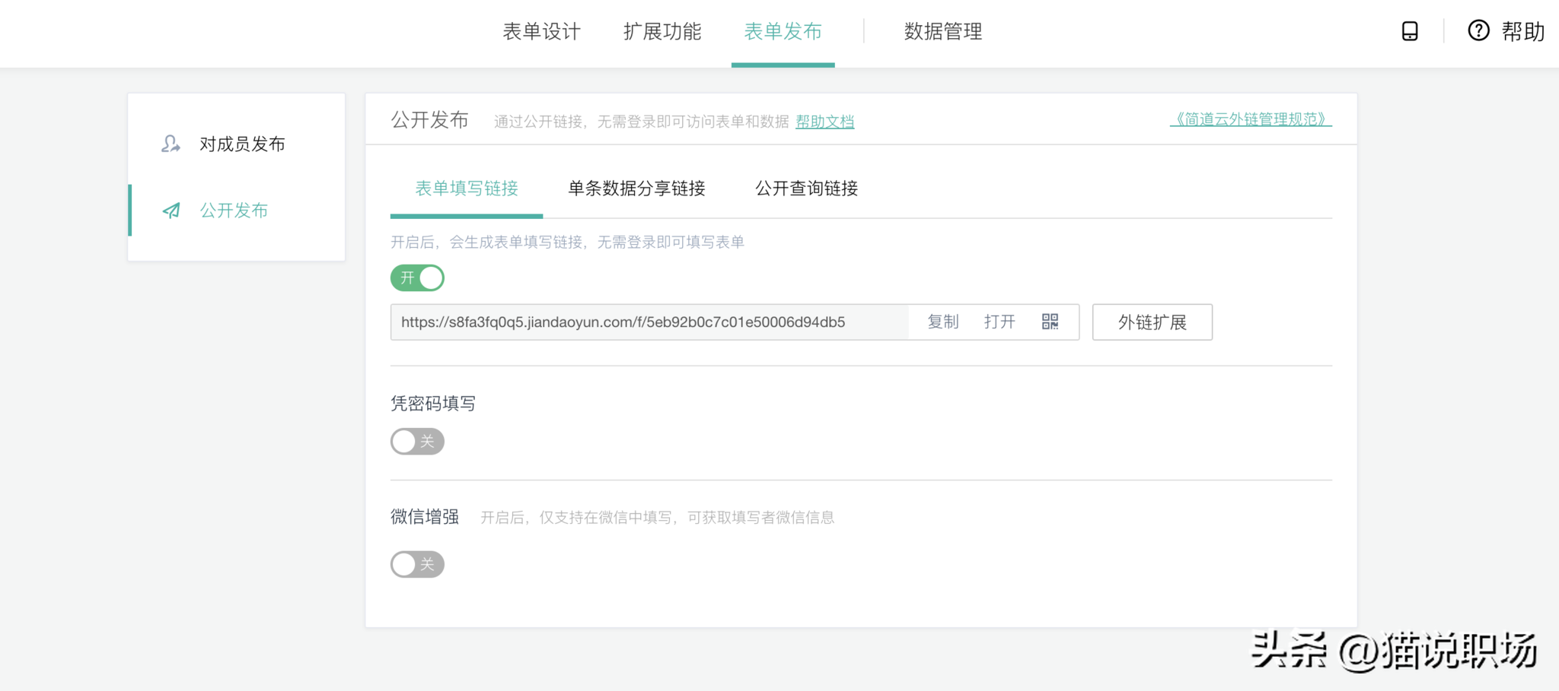Click the 微信增强 label
This screenshot has height=691, width=1559.
425,517
